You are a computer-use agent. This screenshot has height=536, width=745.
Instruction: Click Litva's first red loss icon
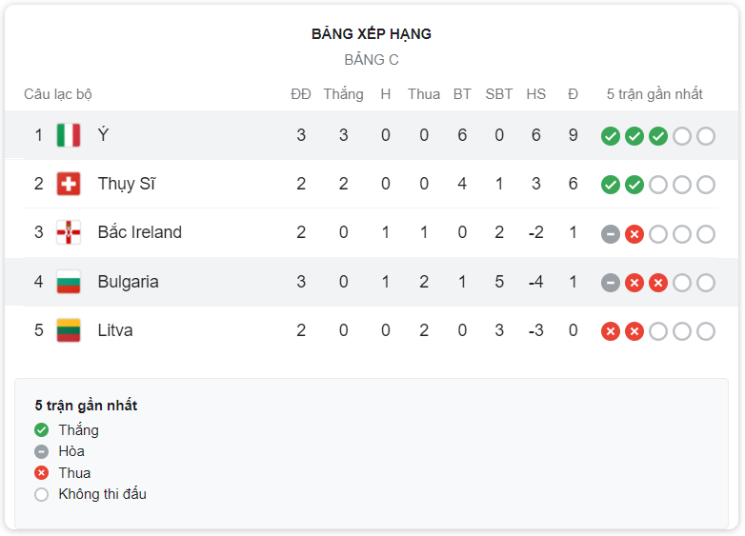(x=611, y=331)
